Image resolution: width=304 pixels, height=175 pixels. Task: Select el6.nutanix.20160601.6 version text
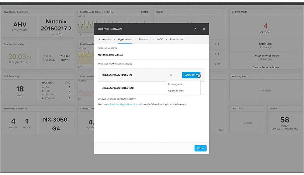[x=117, y=75]
